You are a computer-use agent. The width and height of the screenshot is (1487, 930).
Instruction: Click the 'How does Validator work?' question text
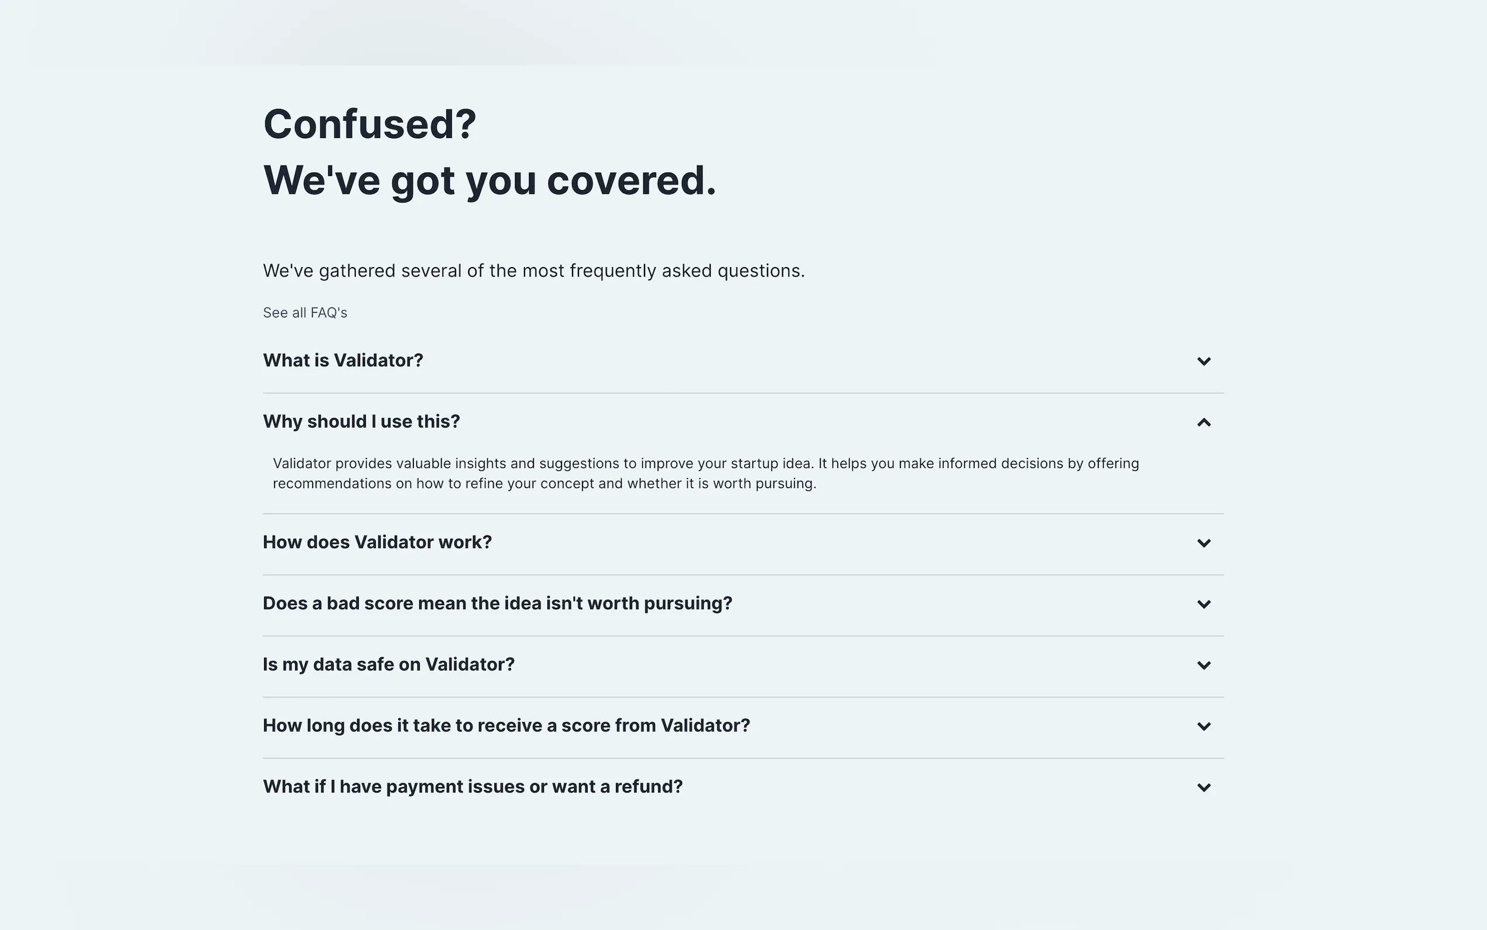tap(377, 542)
